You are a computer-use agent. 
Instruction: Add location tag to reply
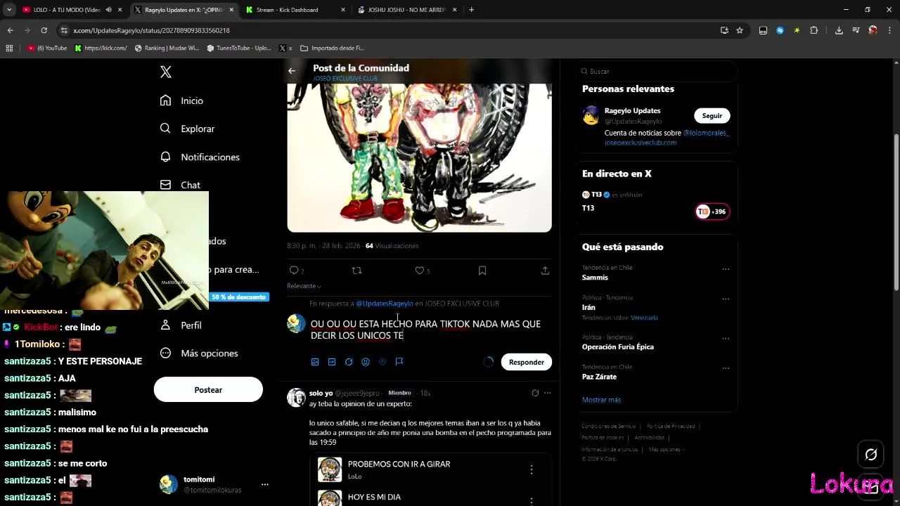tap(382, 362)
